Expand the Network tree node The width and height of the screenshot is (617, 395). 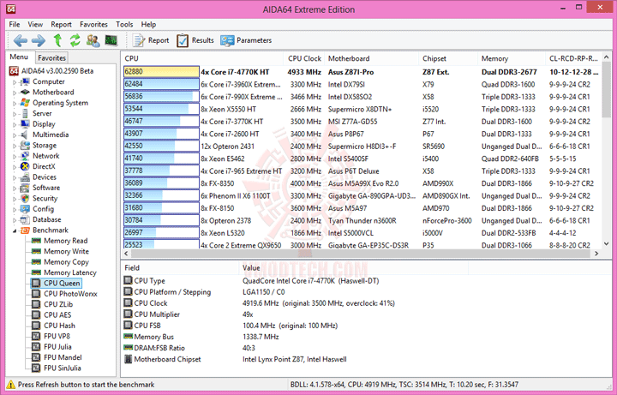15,157
